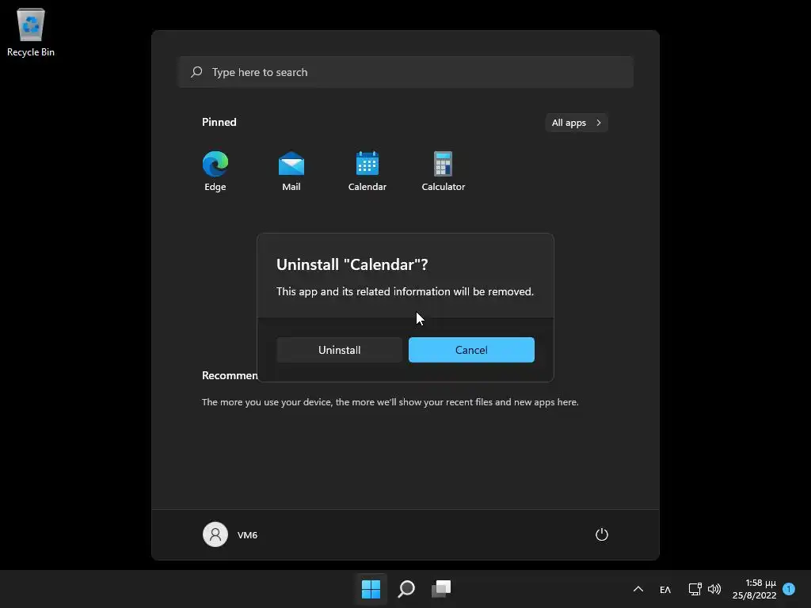The width and height of the screenshot is (811, 608).
Task: Open the All apps list
Action: pyautogui.click(x=577, y=123)
